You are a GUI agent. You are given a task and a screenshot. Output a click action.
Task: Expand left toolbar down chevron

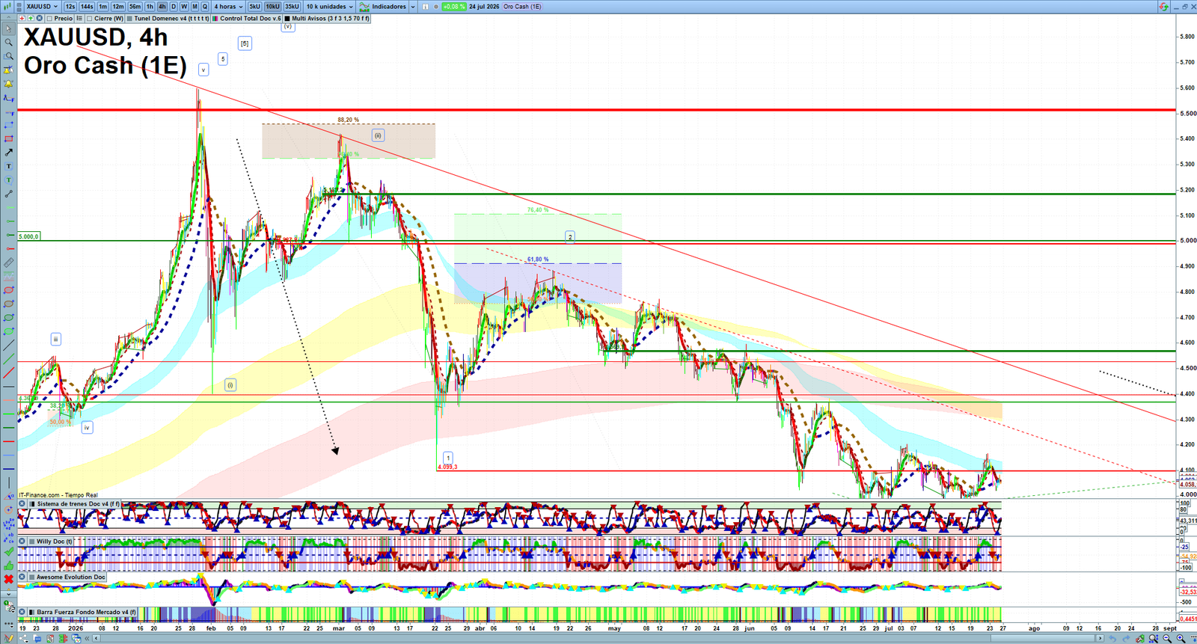coord(8,594)
